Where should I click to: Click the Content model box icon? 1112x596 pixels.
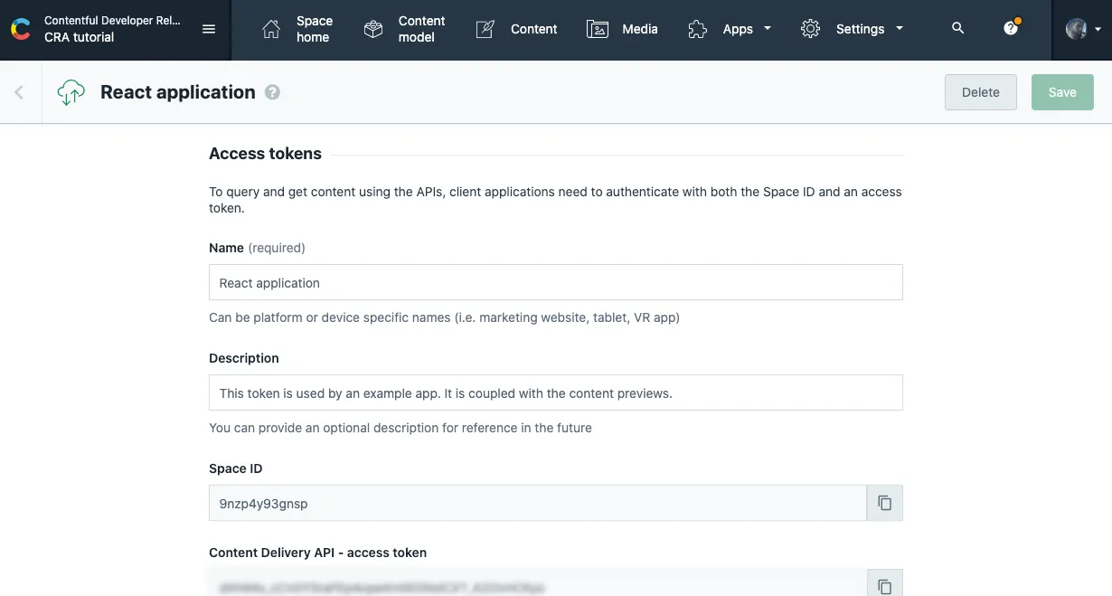373,29
